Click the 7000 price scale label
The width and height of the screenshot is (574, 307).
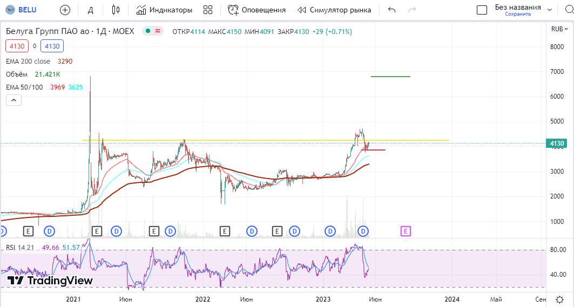(x=557, y=72)
